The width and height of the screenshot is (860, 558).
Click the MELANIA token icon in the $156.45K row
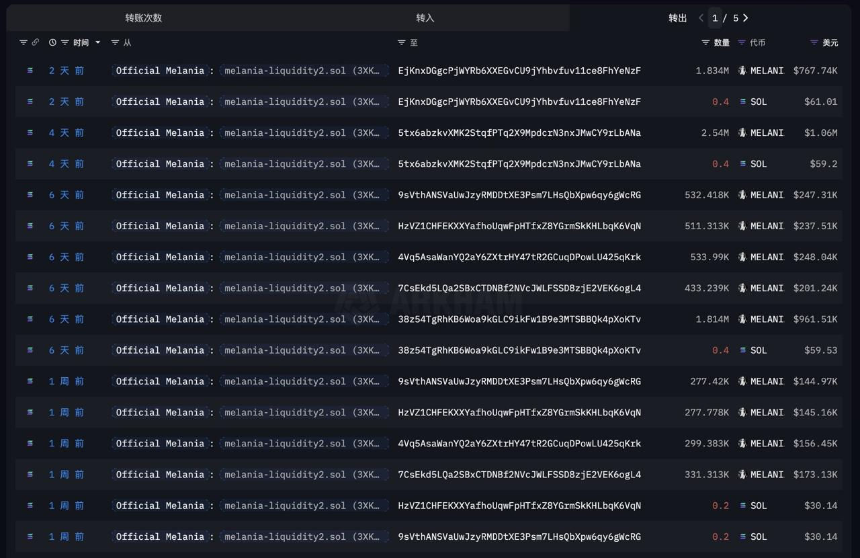pyautogui.click(x=742, y=443)
